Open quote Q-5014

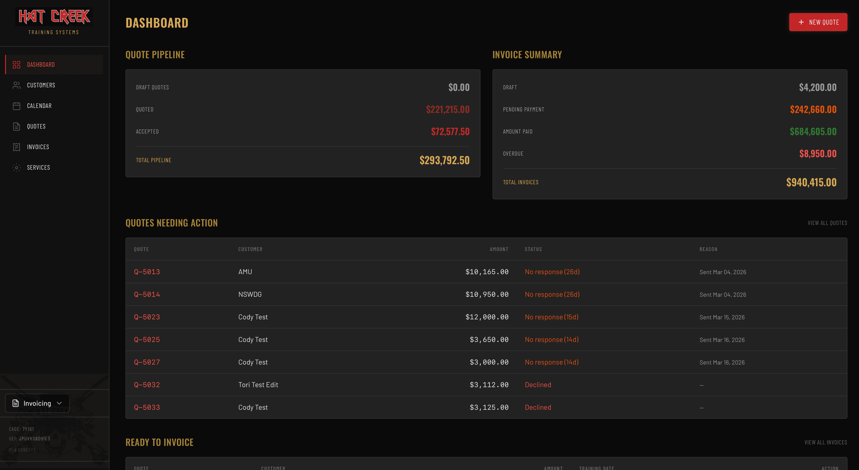tap(147, 295)
